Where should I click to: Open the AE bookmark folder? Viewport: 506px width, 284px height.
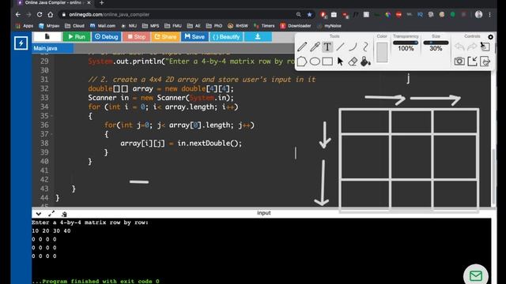(x=194, y=26)
